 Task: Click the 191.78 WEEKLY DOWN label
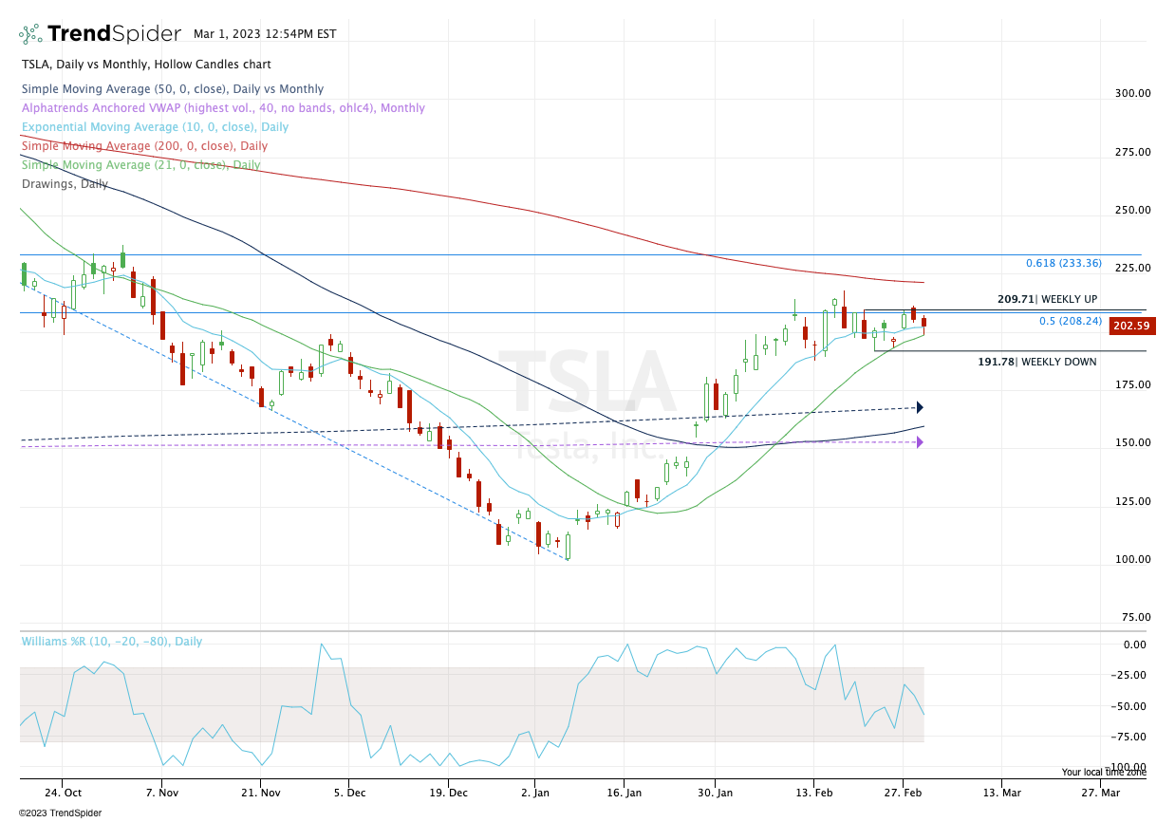coord(1036,362)
